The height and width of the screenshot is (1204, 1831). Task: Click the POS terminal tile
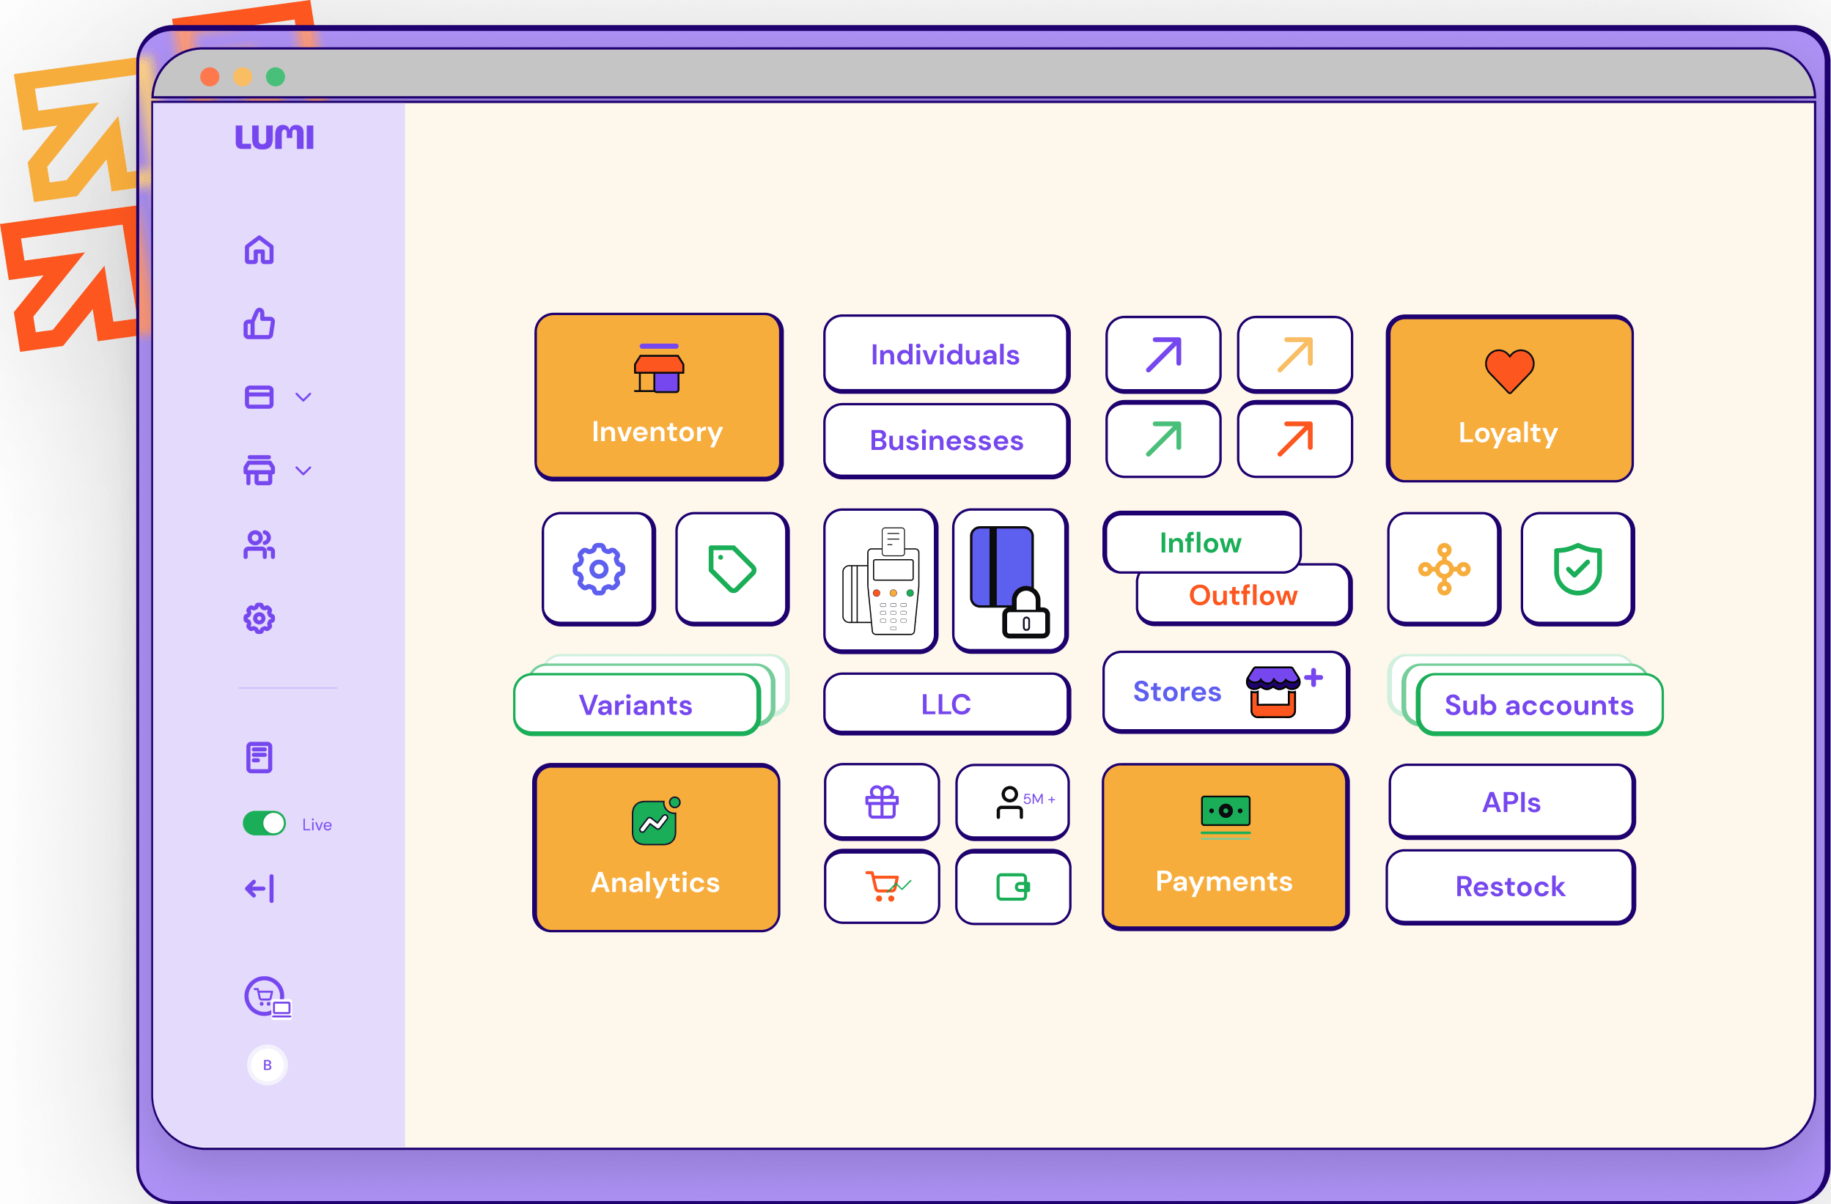[x=880, y=581]
